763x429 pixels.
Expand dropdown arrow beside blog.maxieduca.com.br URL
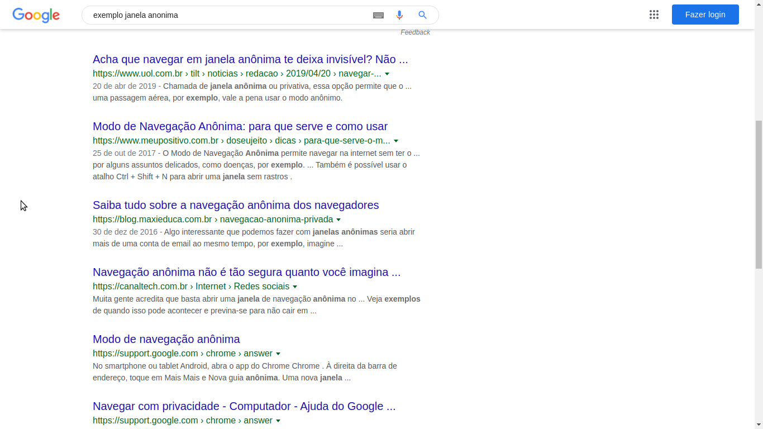click(x=338, y=220)
